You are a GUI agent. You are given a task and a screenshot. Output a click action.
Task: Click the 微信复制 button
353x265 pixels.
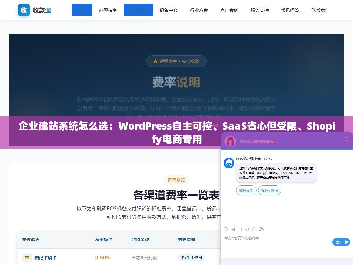246,190
